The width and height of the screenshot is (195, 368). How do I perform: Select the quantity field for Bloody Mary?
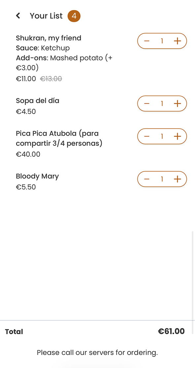[x=162, y=179]
